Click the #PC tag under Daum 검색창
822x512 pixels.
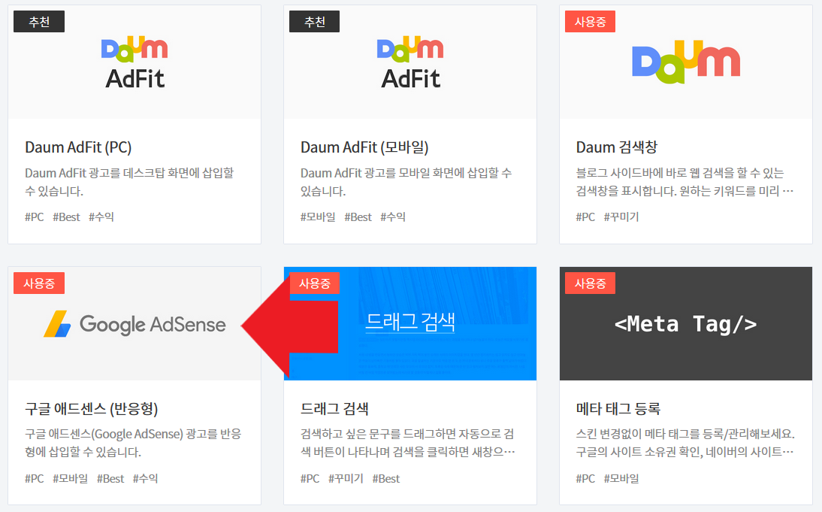pyautogui.click(x=585, y=217)
